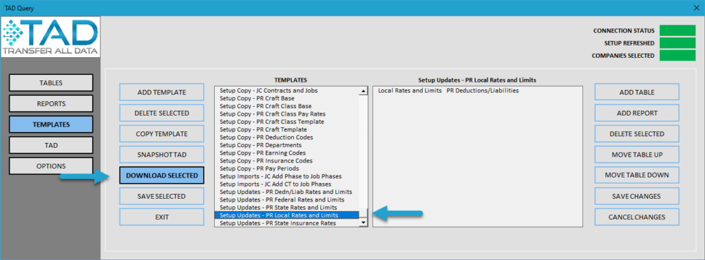Screen dimensions: 705x260
Task: Open the OPTIONS section
Action: pyautogui.click(x=51, y=166)
